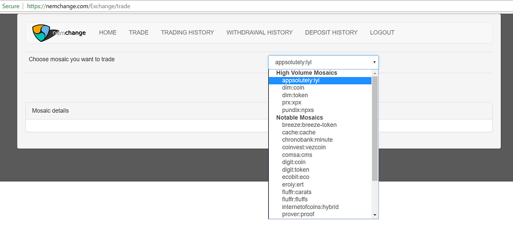Select coinvest:vezcoin option
513x251 pixels.
pos(320,147)
